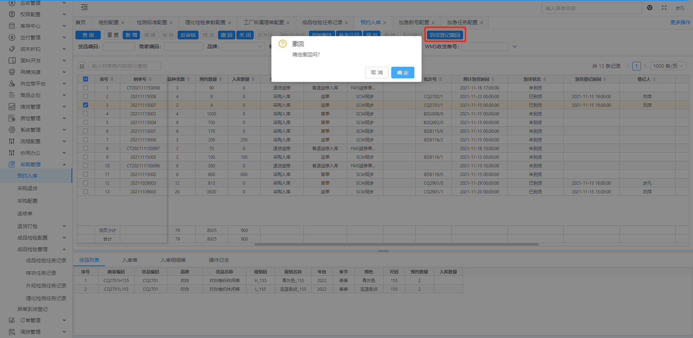The height and width of the screenshot is (338, 693).
Task: Open the 1000 条/页 page size dropdown
Action: point(668,66)
